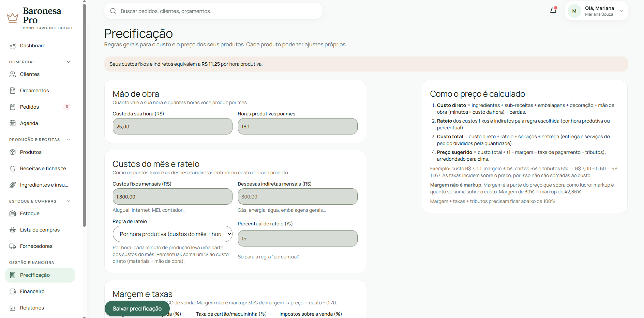Click the Gestão Financeira section header
644x318 pixels.
point(32,263)
